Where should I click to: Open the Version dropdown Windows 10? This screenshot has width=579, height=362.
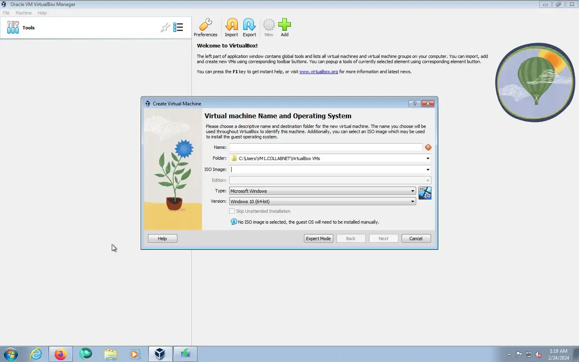(x=322, y=201)
